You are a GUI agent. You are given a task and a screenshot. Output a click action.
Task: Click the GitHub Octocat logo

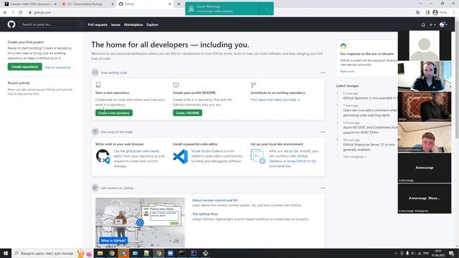(11, 24)
